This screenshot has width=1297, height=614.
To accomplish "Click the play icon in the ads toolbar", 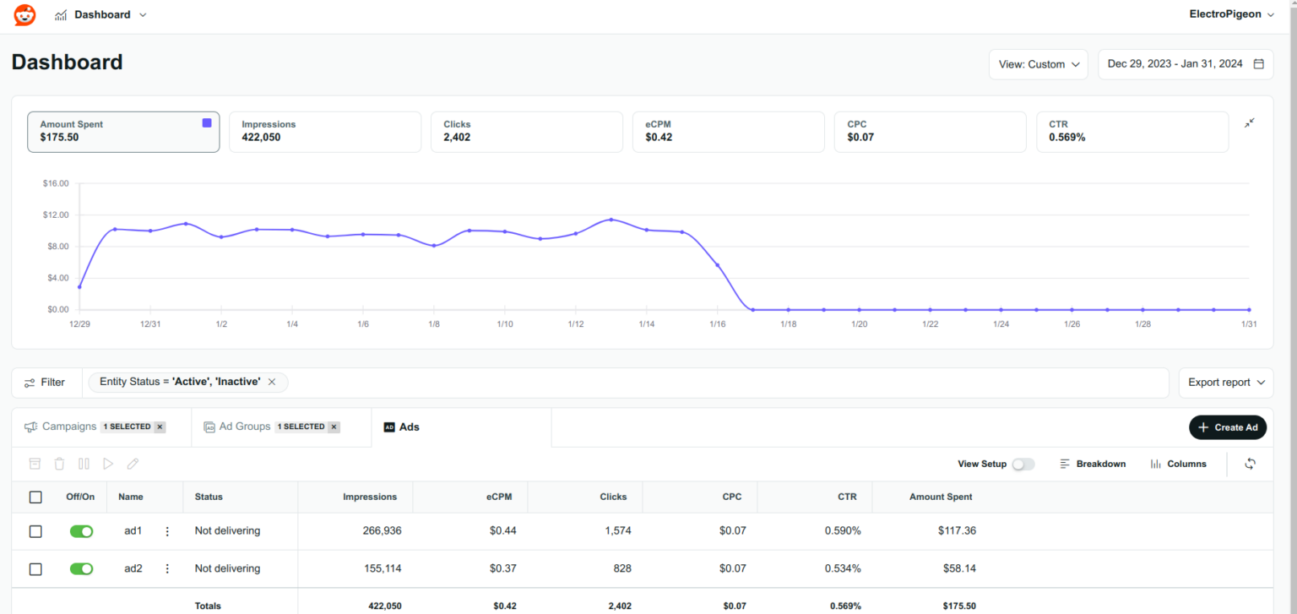I will click(x=108, y=464).
